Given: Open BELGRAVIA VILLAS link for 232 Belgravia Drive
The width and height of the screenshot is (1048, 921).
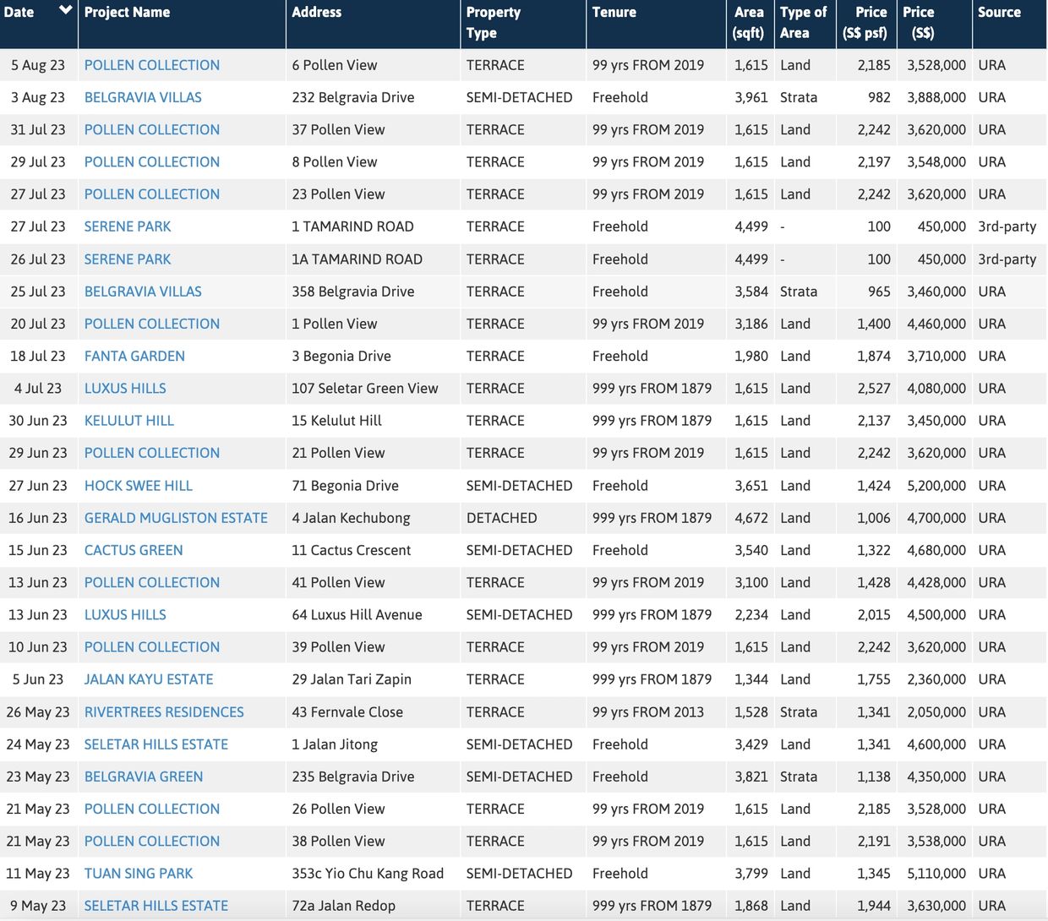Looking at the screenshot, I should pyautogui.click(x=143, y=97).
